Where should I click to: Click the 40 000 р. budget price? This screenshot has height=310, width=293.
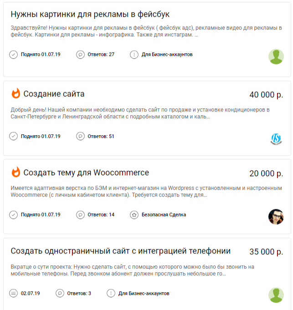tap(266, 95)
